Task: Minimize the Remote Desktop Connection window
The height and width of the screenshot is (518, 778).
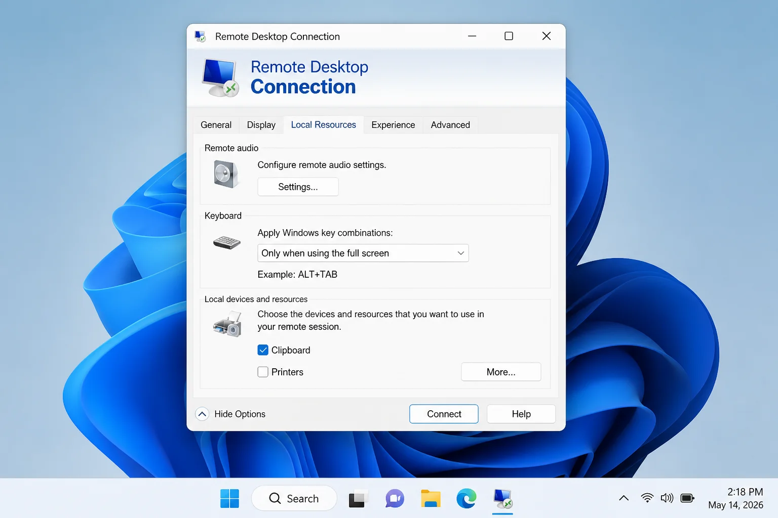Action: tap(472, 36)
